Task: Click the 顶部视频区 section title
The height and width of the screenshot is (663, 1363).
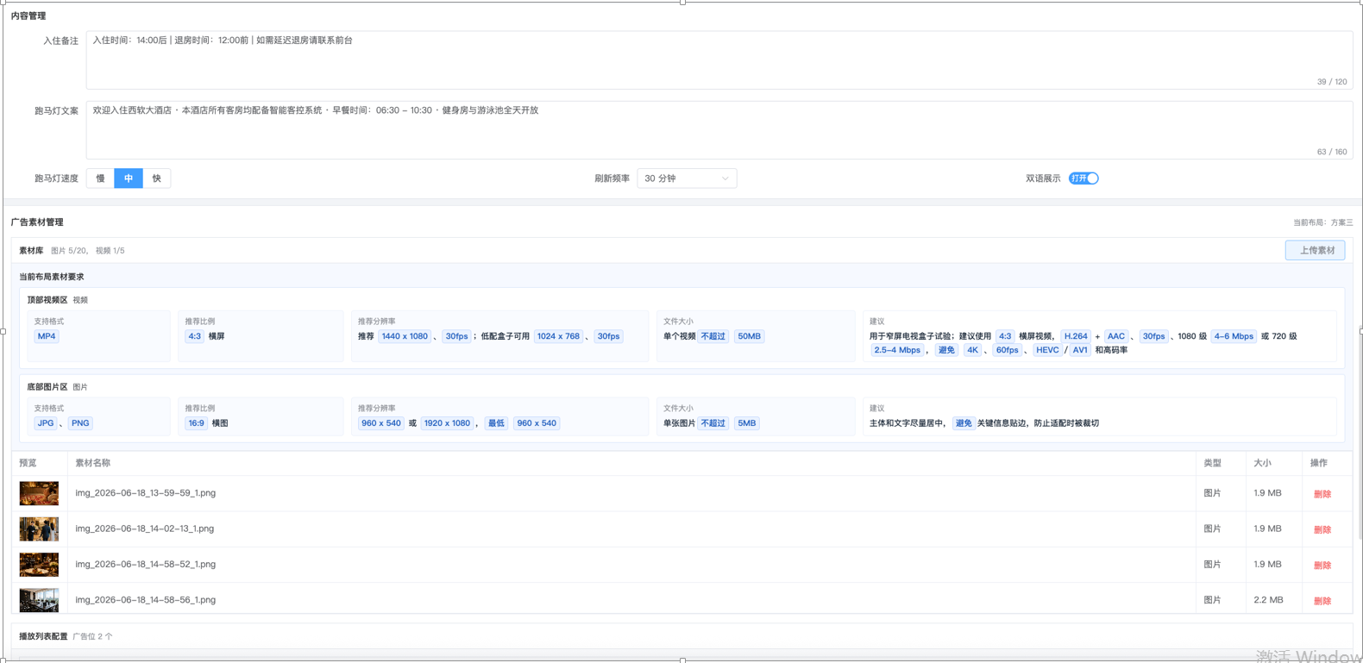Action: pyautogui.click(x=47, y=300)
